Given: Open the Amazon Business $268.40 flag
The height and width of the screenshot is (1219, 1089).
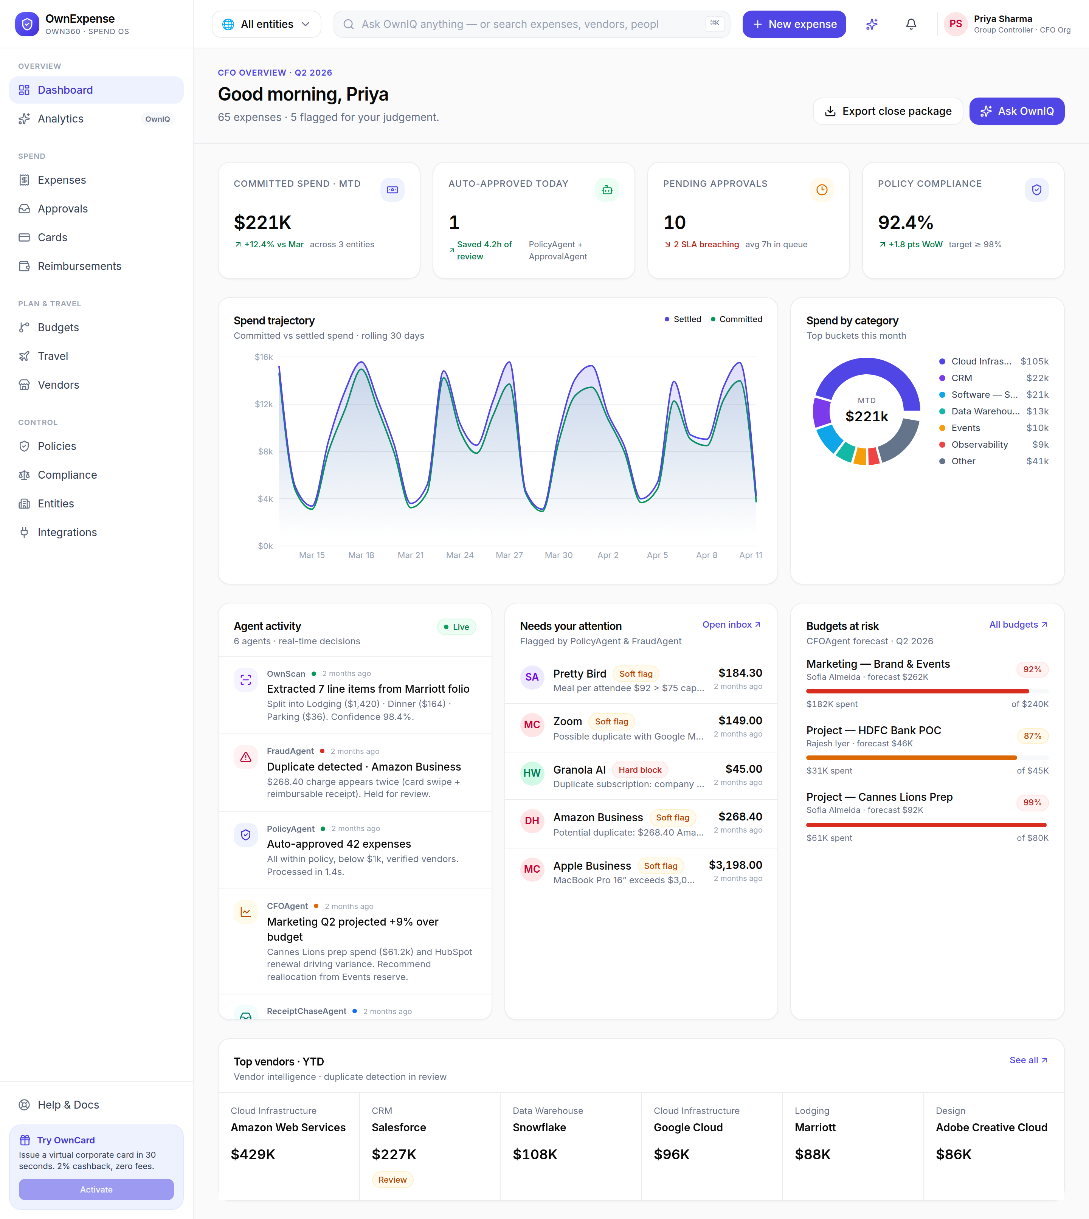Looking at the screenshot, I should [641, 824].
